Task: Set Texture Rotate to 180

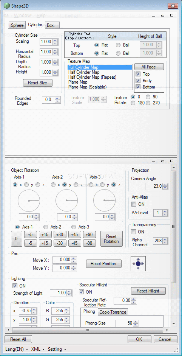Action: click(133, 103)
